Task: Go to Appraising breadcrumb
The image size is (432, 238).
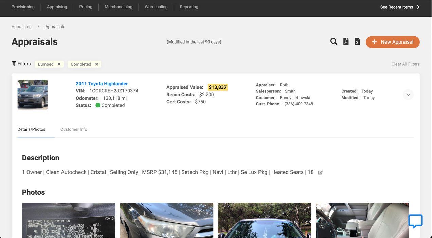Action: tap(21, 27)
